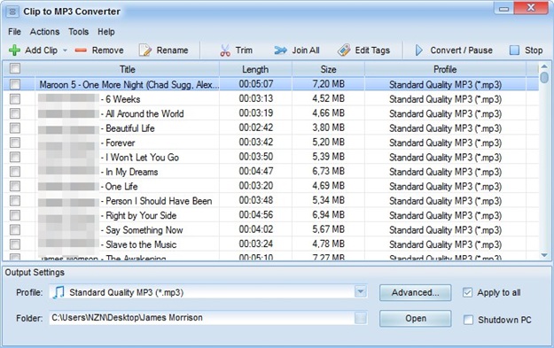Click the red minus Remove icon

click(x=81, y=50)
